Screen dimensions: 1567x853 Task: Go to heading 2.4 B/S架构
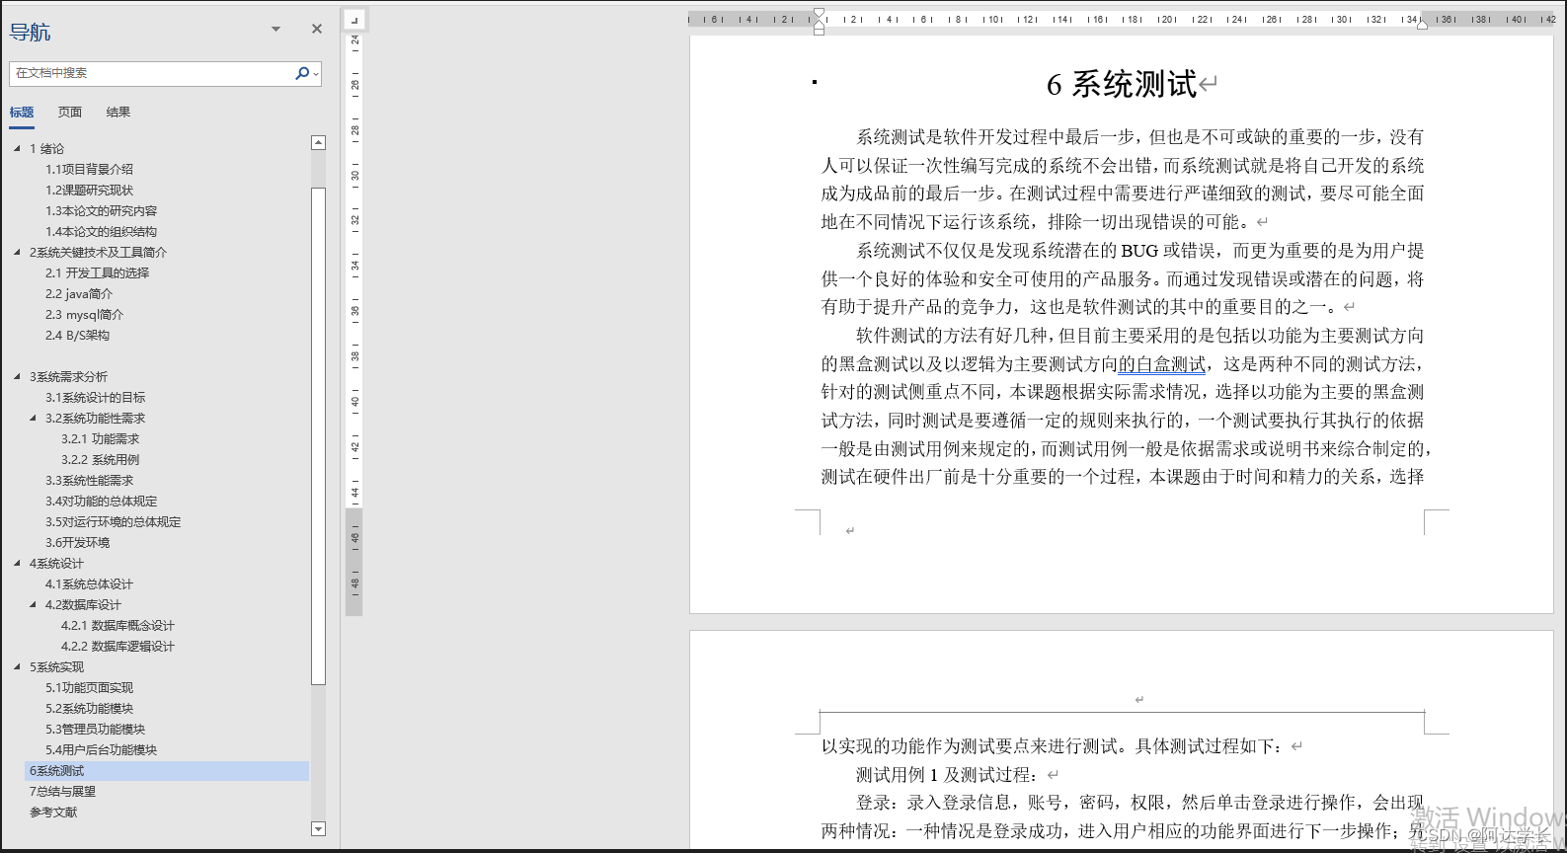[77, 336]
